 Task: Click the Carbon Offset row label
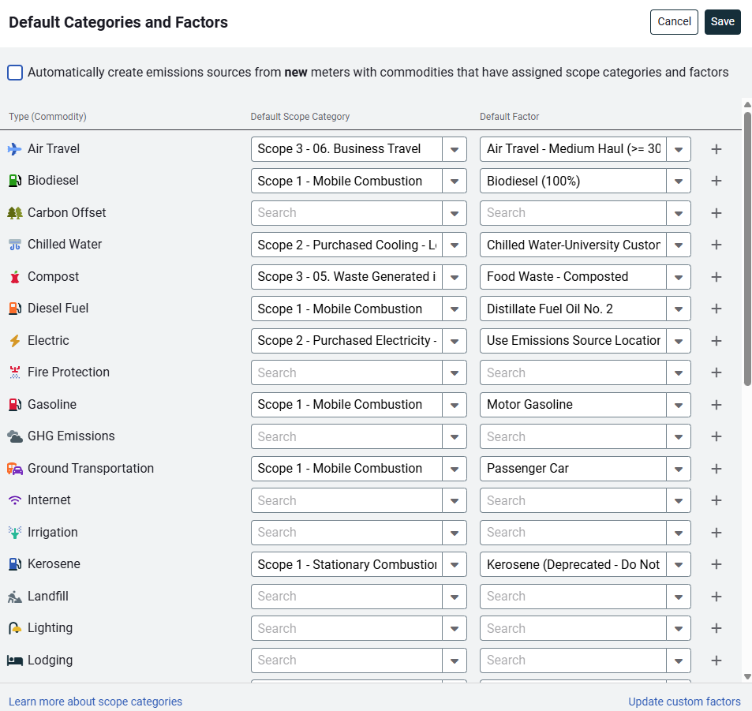[x=66, y=213]
